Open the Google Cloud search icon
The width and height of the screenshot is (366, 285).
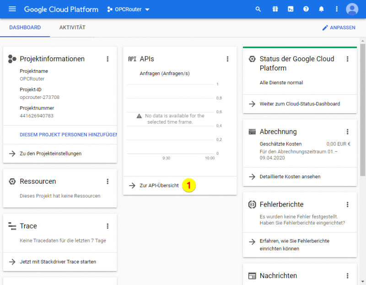[258, 9]
